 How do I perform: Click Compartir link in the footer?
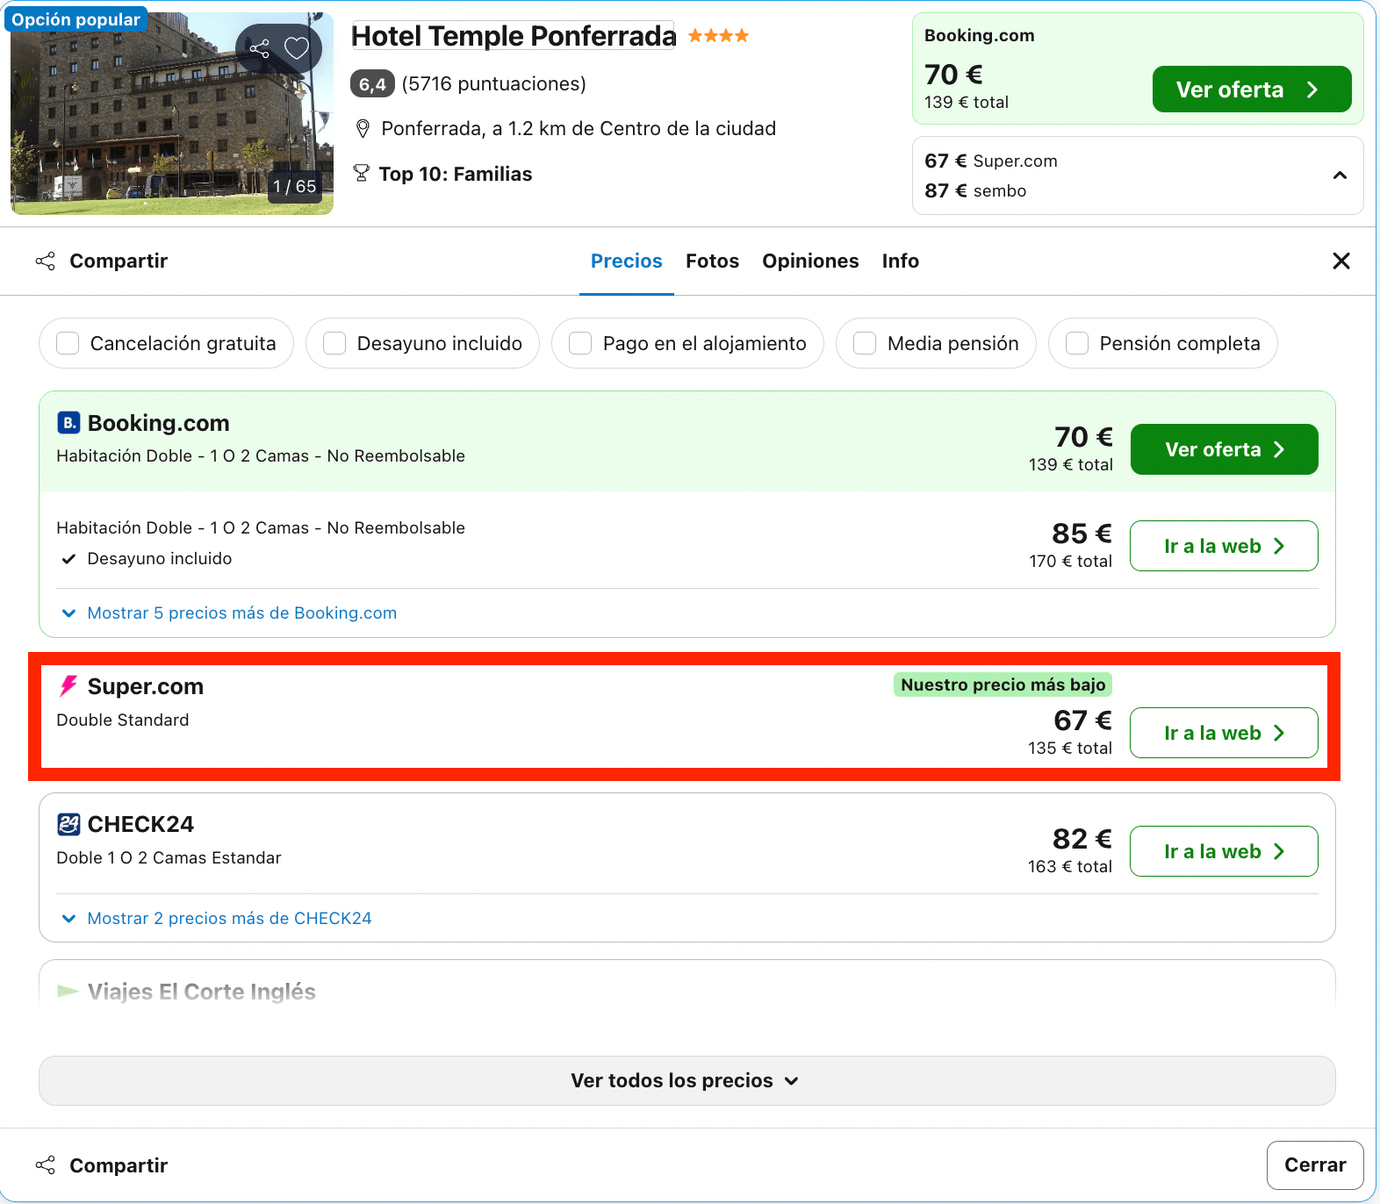click(119, 1165)
